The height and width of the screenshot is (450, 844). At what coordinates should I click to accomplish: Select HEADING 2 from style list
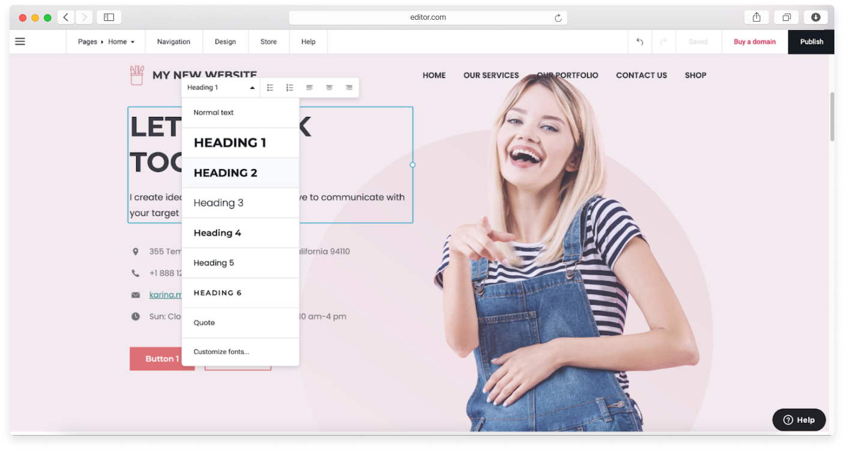(240, 173)
